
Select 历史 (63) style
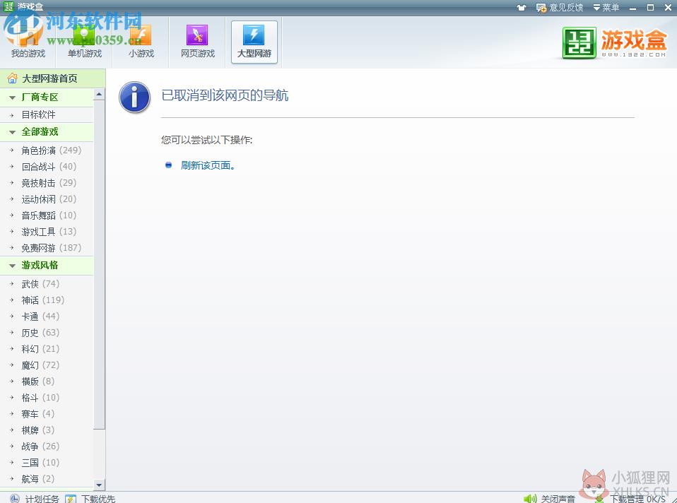47,333
